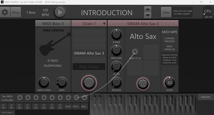Viewport: 214px width, 115px height.
Task: Click the CC 064 controller label
Action: pos(20,106)
